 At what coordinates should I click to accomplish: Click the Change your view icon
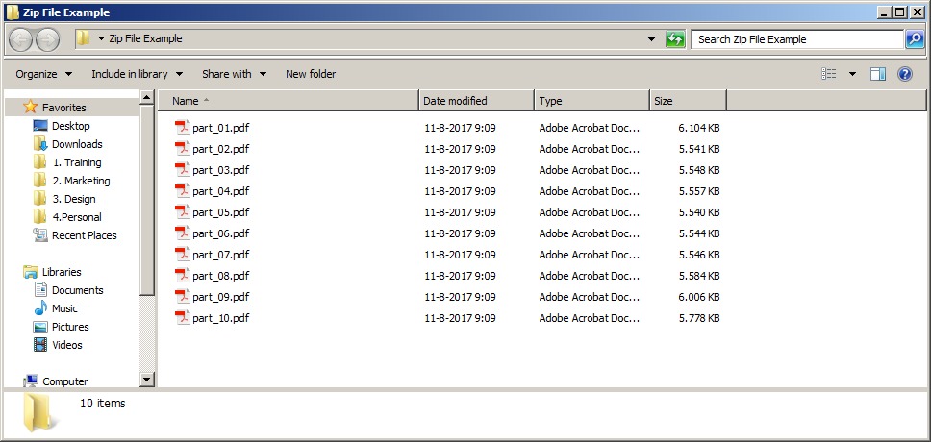(829, 74)
